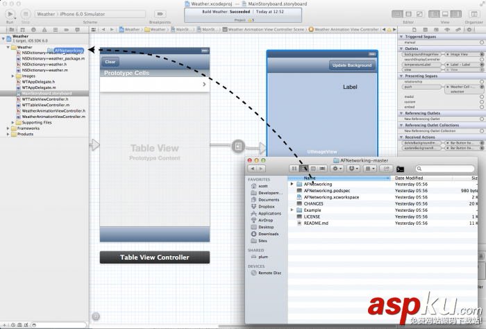Viewport: 486px width, 329px height.
Task: Show the Debug navigator tab
Action: [x=56, y=30]
